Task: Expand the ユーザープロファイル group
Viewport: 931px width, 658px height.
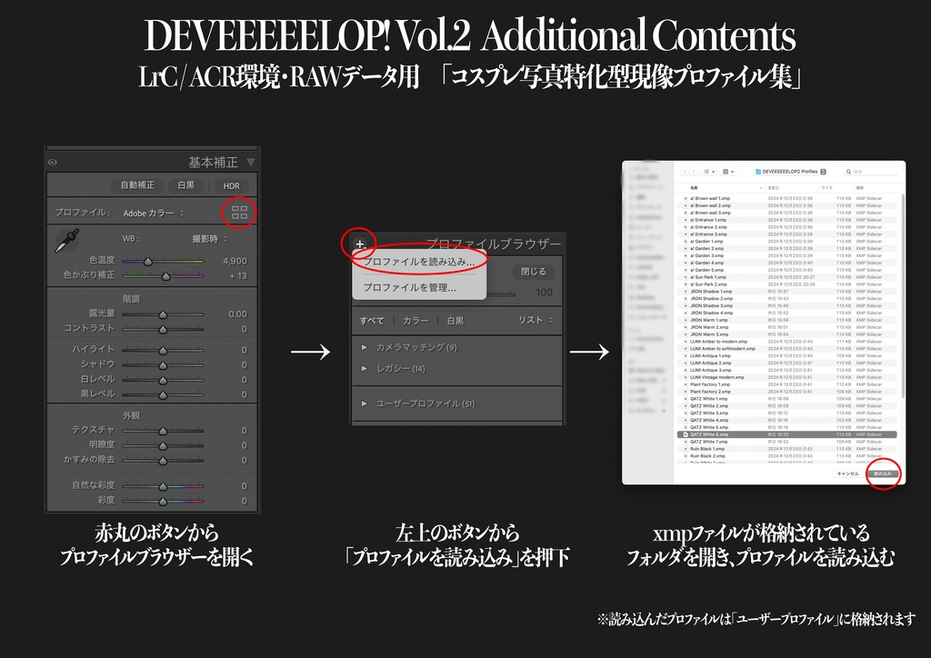Action: 425,402
